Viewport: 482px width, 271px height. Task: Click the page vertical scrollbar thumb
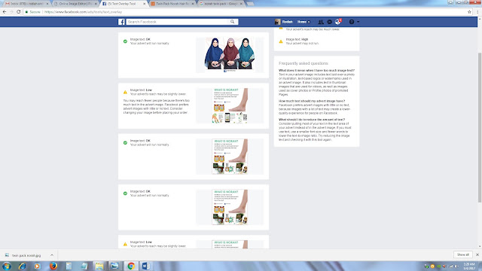480,127
